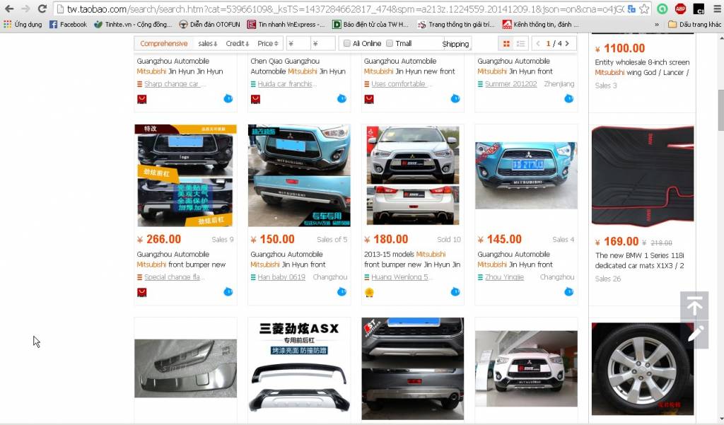
Task: Click the pencil feedback icon
Action: pos(694,334)
